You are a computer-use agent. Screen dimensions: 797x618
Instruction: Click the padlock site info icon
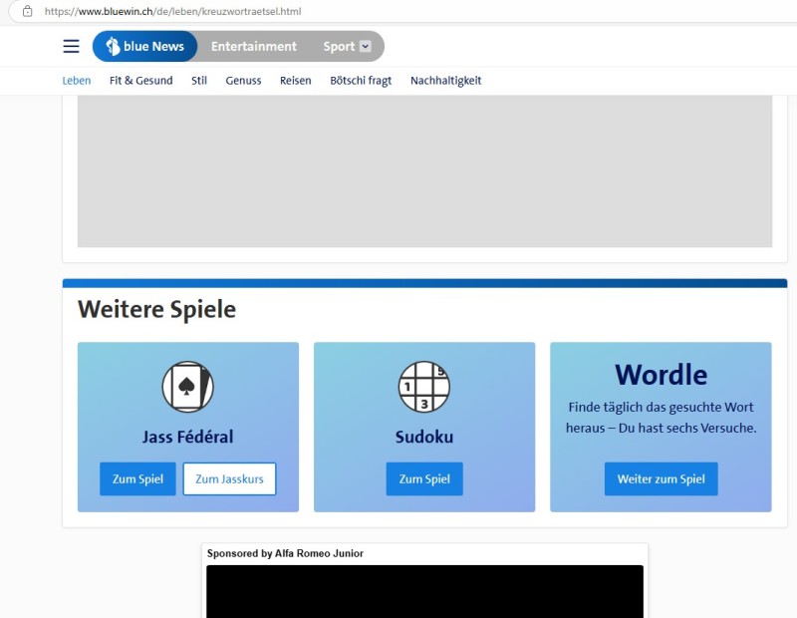(27, 11)
